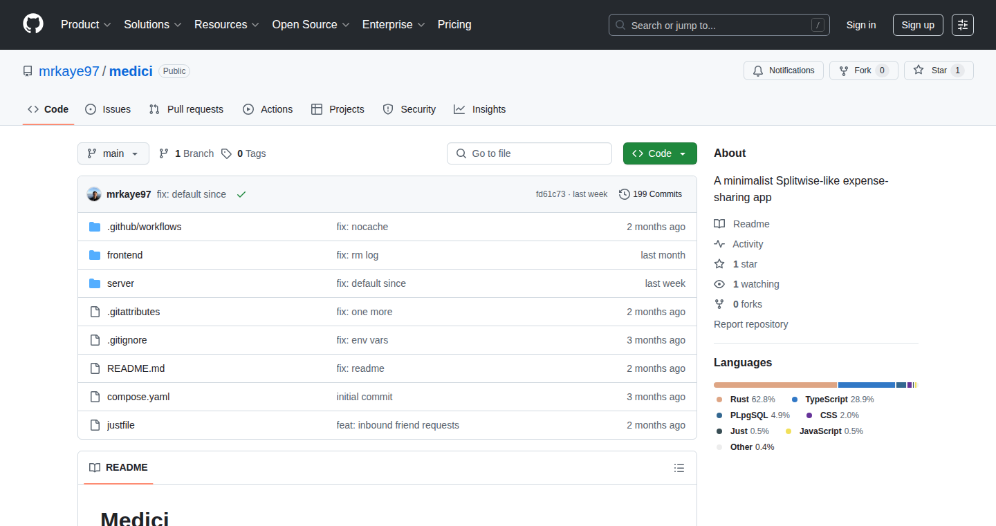Click the branch icon beside 1 Branch

coord(164,153)
